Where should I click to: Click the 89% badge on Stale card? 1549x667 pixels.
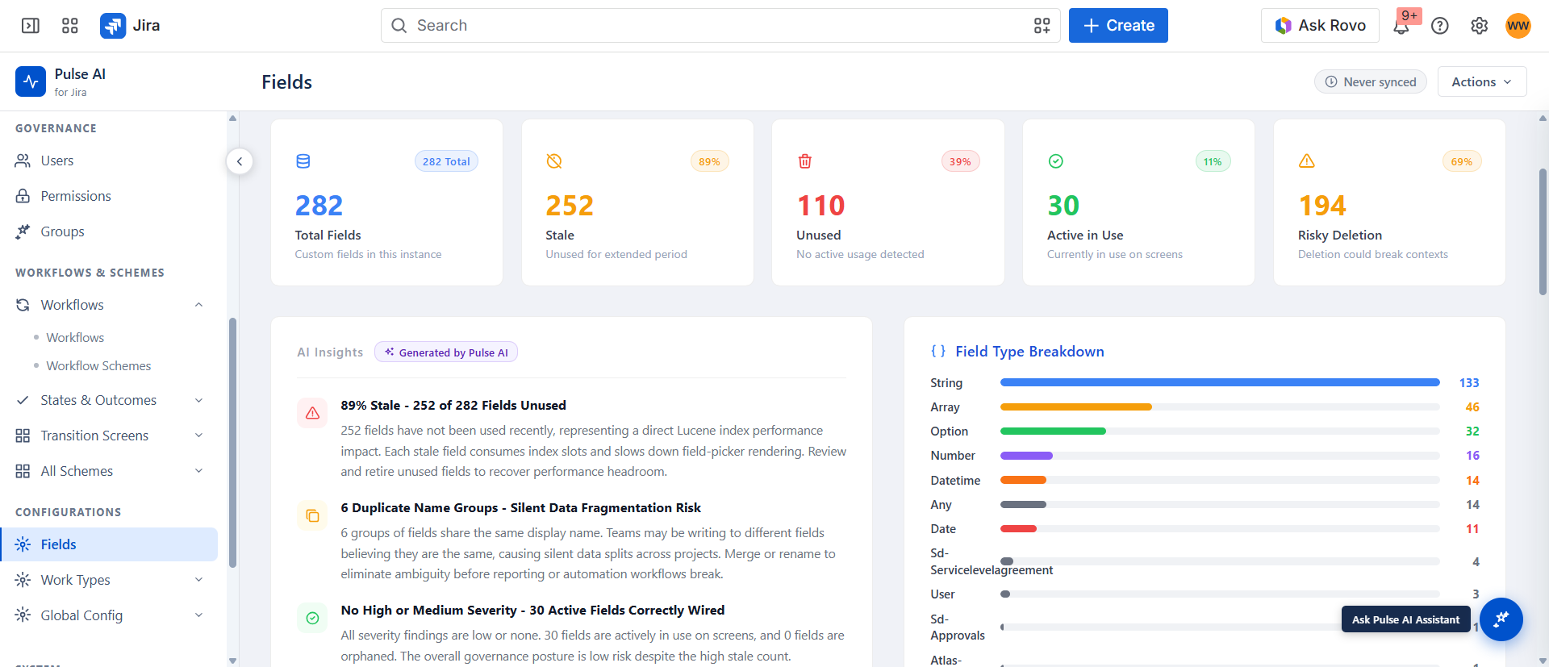tap(710, 161)
